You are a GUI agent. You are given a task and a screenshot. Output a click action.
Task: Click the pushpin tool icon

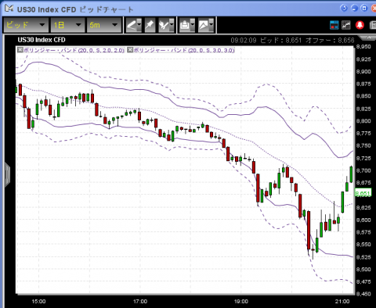[x=150, y=25]
